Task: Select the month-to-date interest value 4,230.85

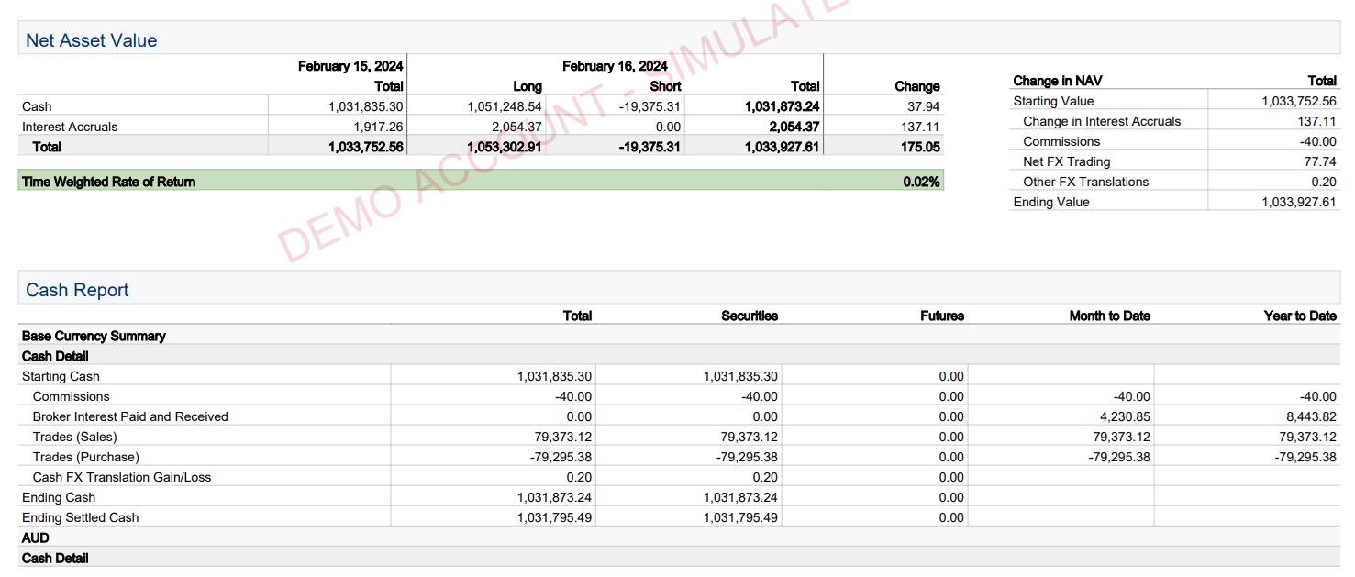Action: click(x=1124, y=416)
